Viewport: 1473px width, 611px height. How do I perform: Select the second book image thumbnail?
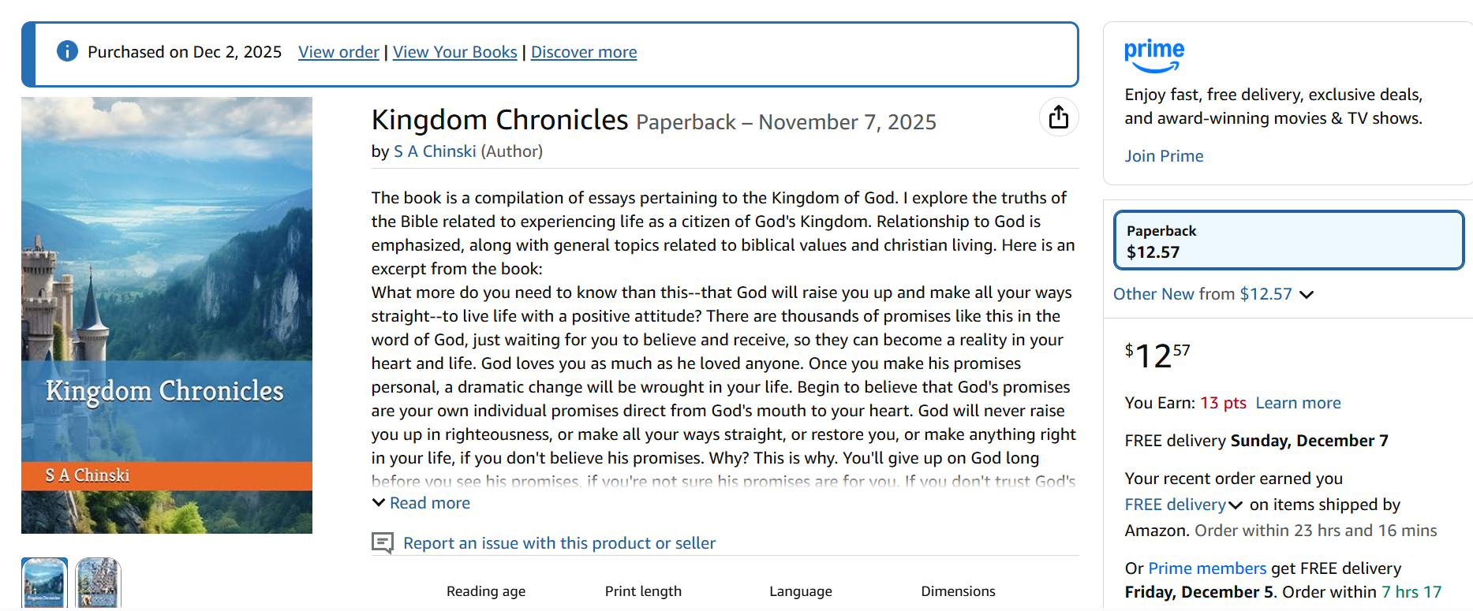click(98, 583)
